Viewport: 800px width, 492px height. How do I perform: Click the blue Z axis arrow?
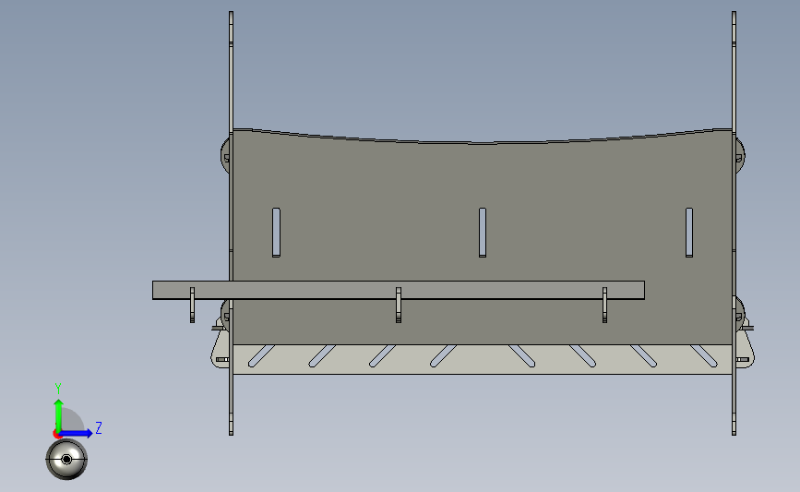click(76, 433)
